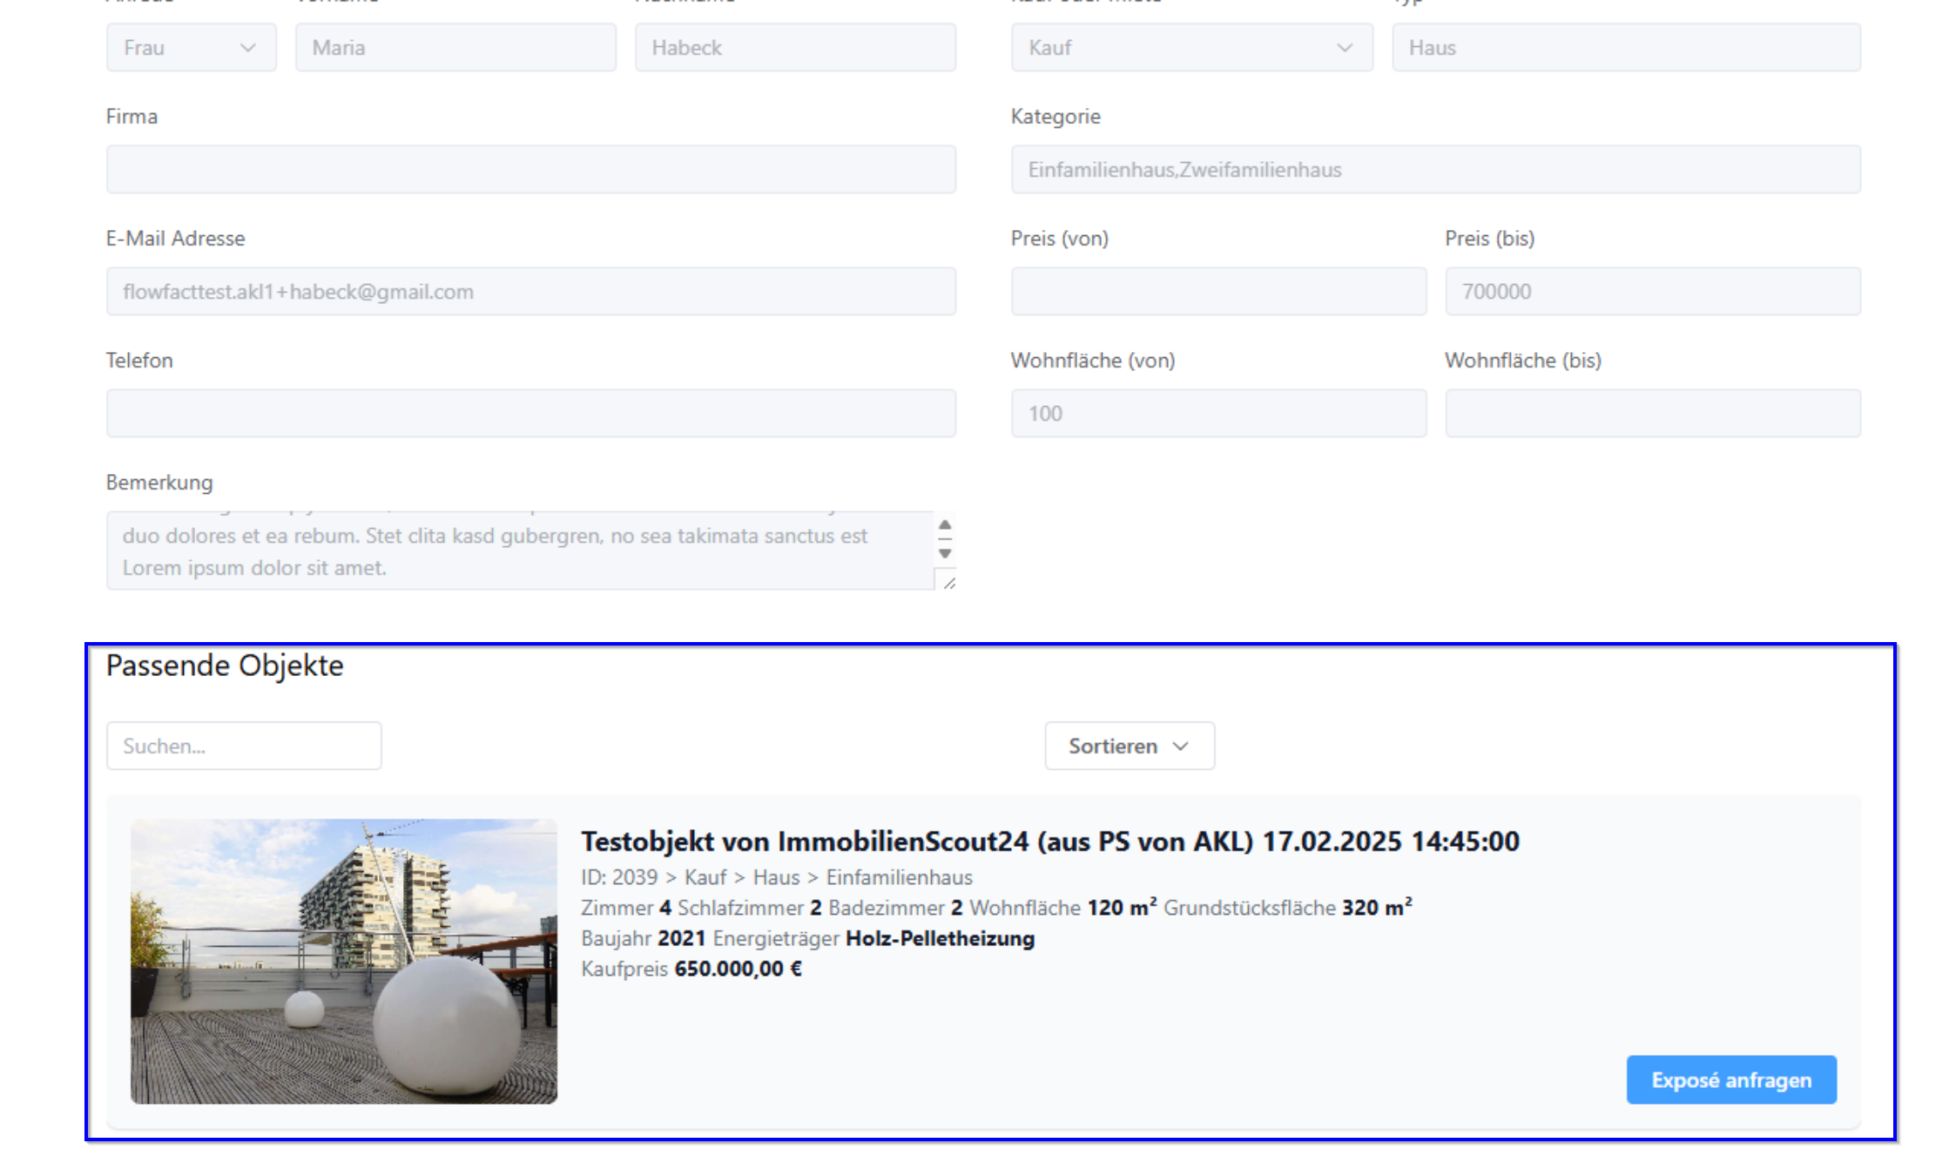Open the Testobjekt property thumbnail image
The image size is (1949, 1163).
coord(344,961)
